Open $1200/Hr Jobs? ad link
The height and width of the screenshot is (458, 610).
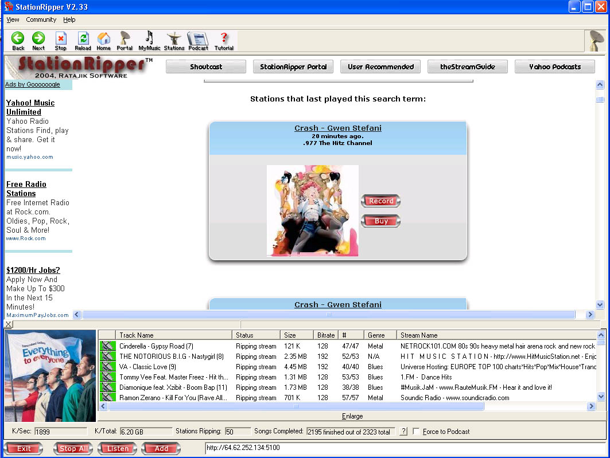pos(33,270)
